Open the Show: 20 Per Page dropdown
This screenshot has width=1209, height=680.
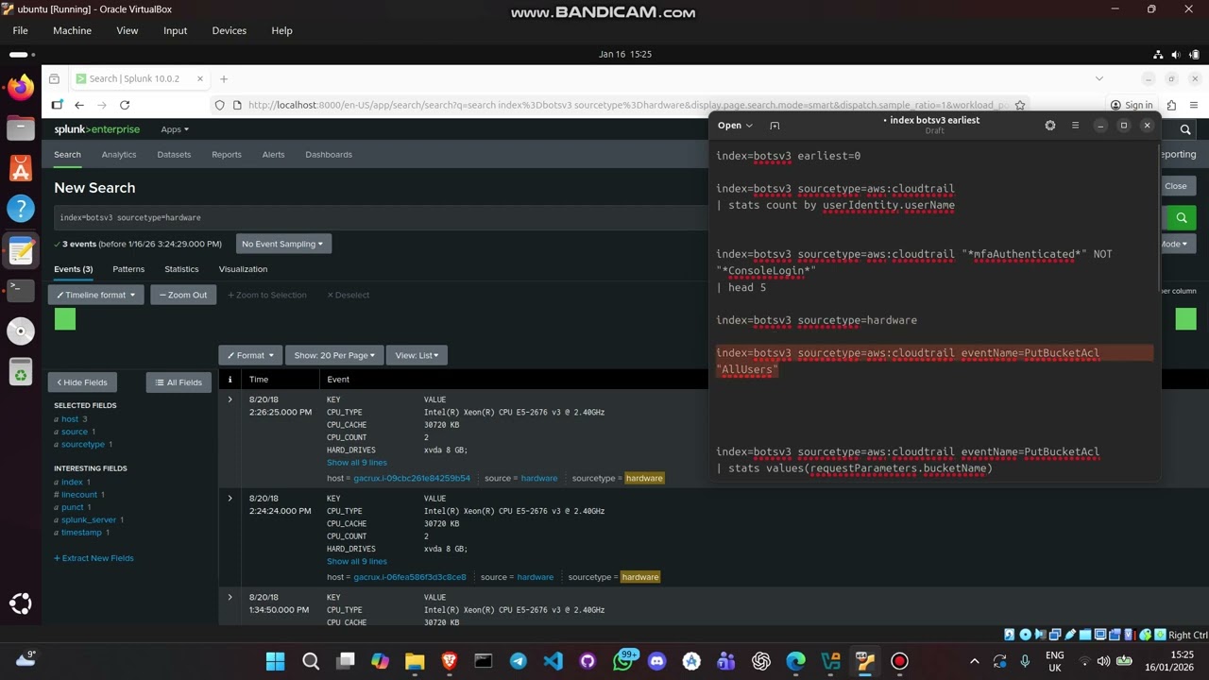(334, 355)
